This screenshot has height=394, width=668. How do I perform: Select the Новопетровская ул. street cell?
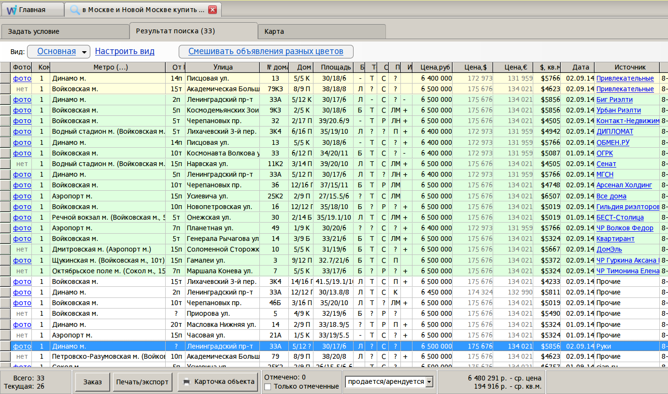click(223, 207)
